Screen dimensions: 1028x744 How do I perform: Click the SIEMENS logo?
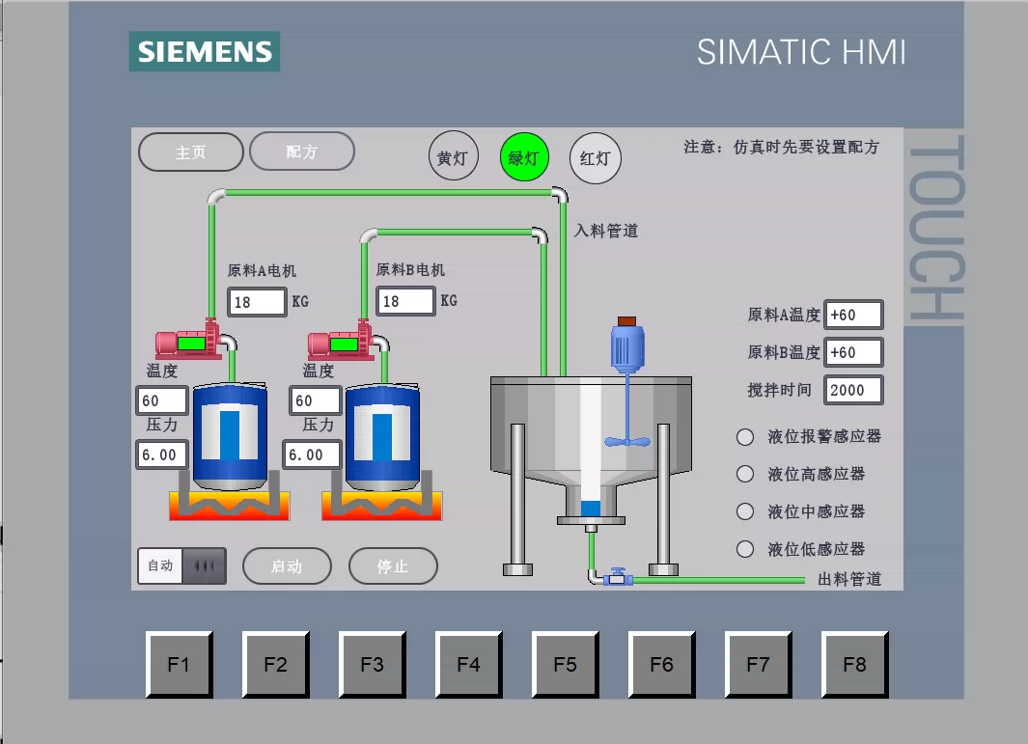pos(205,51)
